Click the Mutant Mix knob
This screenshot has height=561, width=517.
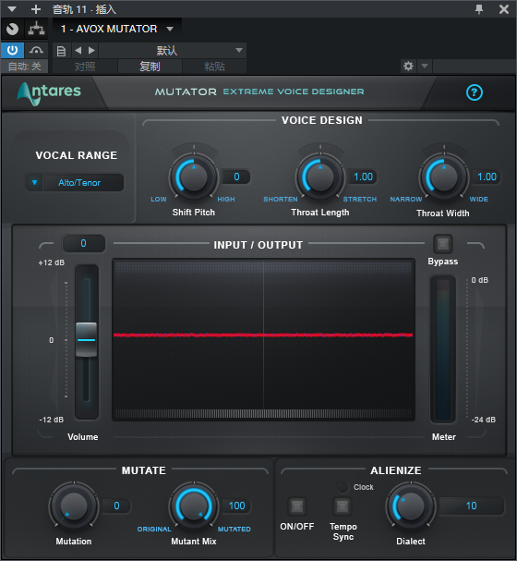194,506
